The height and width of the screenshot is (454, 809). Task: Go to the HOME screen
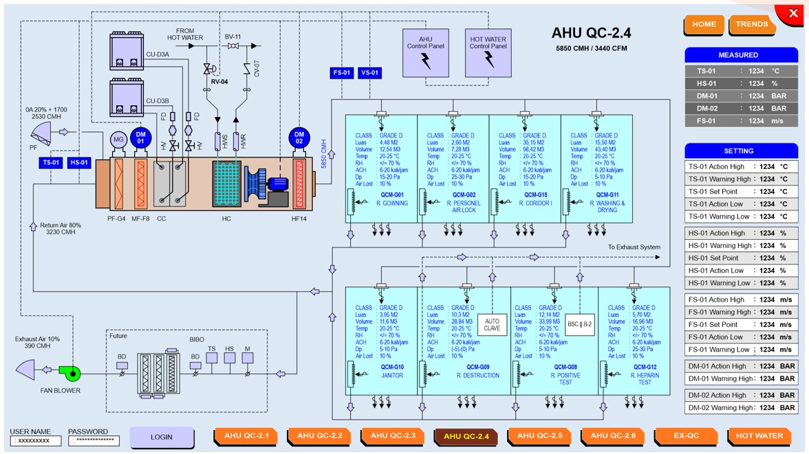[x=704, y=25]
